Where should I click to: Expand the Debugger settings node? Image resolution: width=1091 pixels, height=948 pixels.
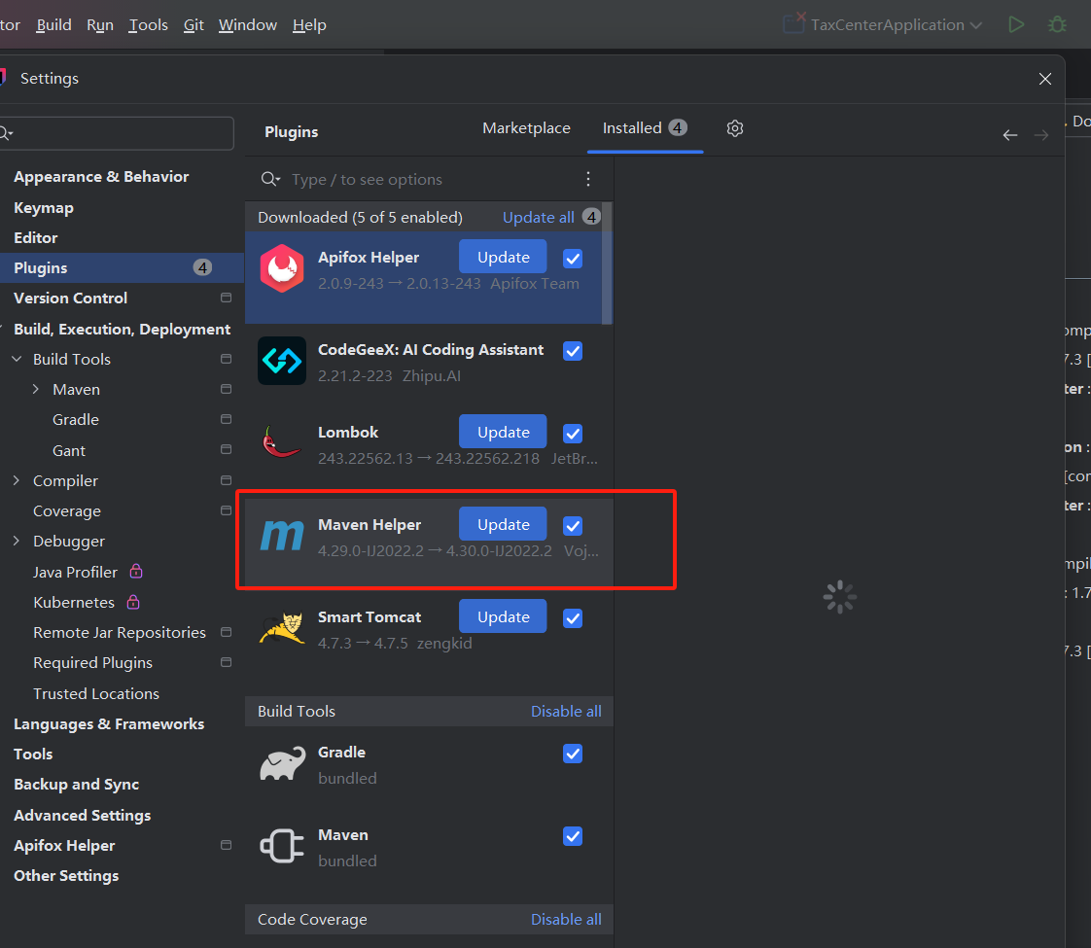coord(17,542)
